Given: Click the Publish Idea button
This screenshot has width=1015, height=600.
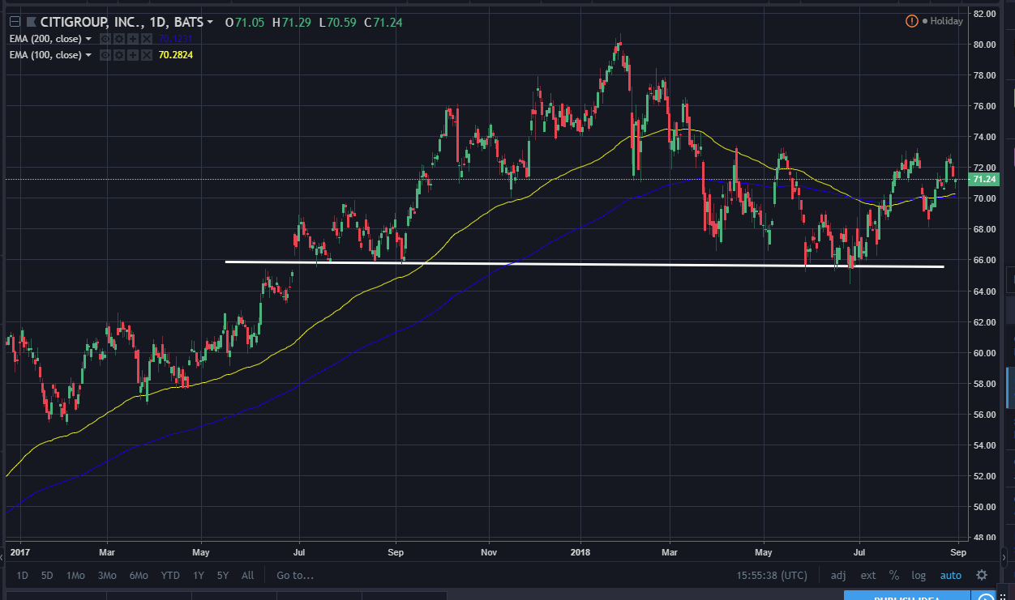Looking at the screenshot, I should coord(906,596).
